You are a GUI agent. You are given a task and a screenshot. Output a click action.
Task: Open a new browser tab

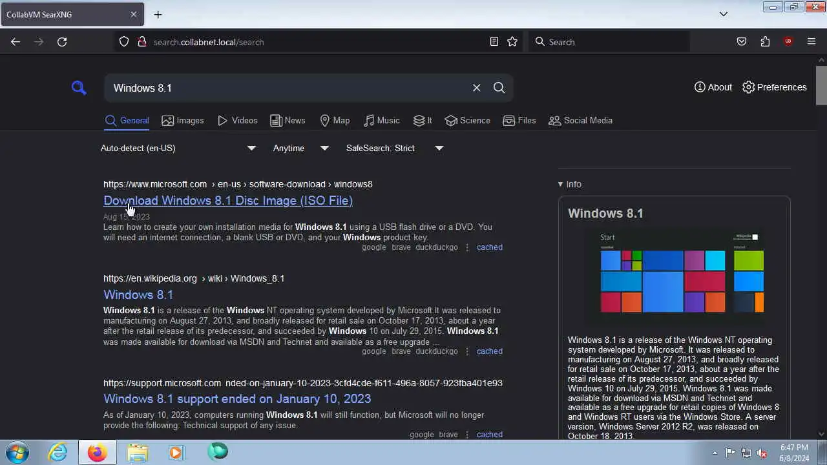click(158, 14)
